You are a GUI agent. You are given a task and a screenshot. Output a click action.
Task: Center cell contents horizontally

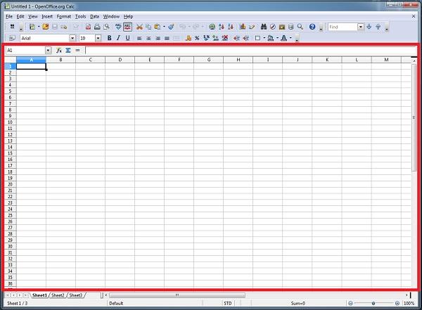click(148, 38)
